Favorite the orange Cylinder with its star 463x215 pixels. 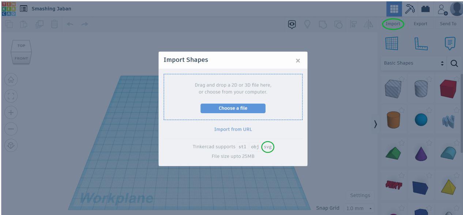pyautogui.click(x=401, y=110)
